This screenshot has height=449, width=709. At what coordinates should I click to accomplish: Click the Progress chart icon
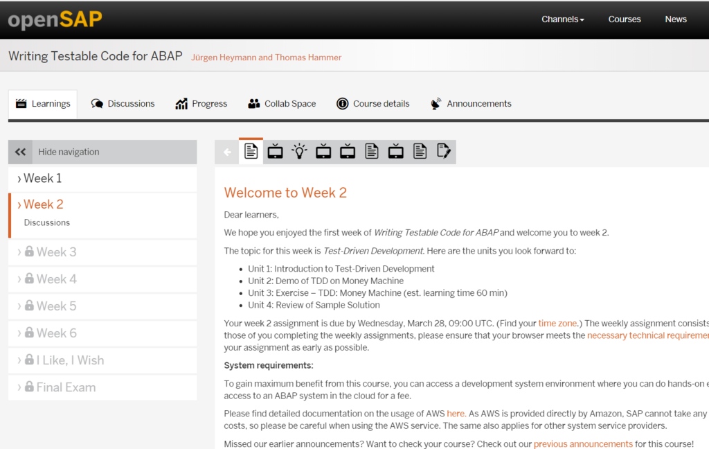coord(181,104)
